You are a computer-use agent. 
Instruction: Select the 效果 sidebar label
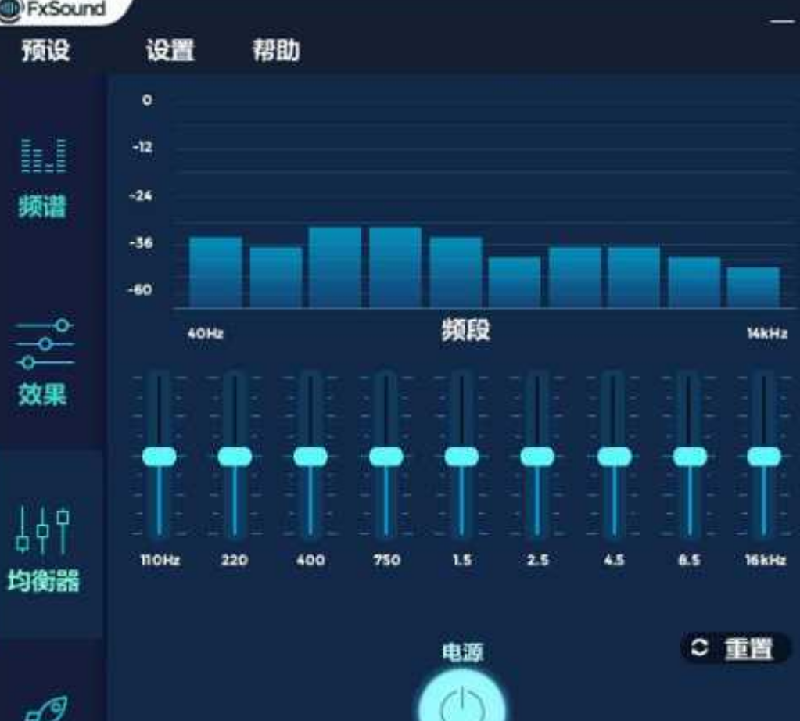[43, 394]
